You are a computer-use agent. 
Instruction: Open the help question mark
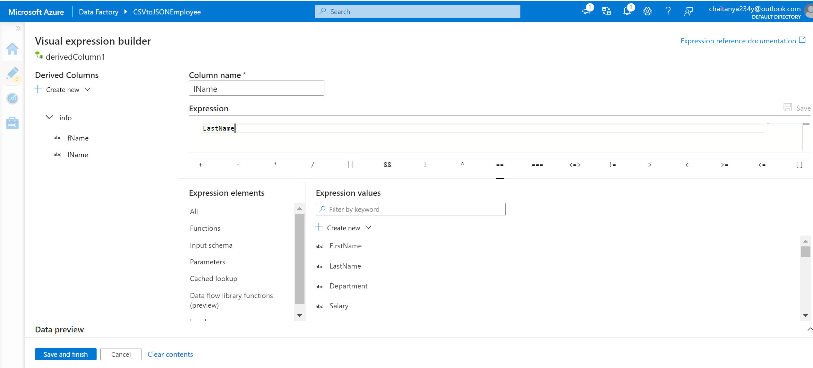coord(668,11)
